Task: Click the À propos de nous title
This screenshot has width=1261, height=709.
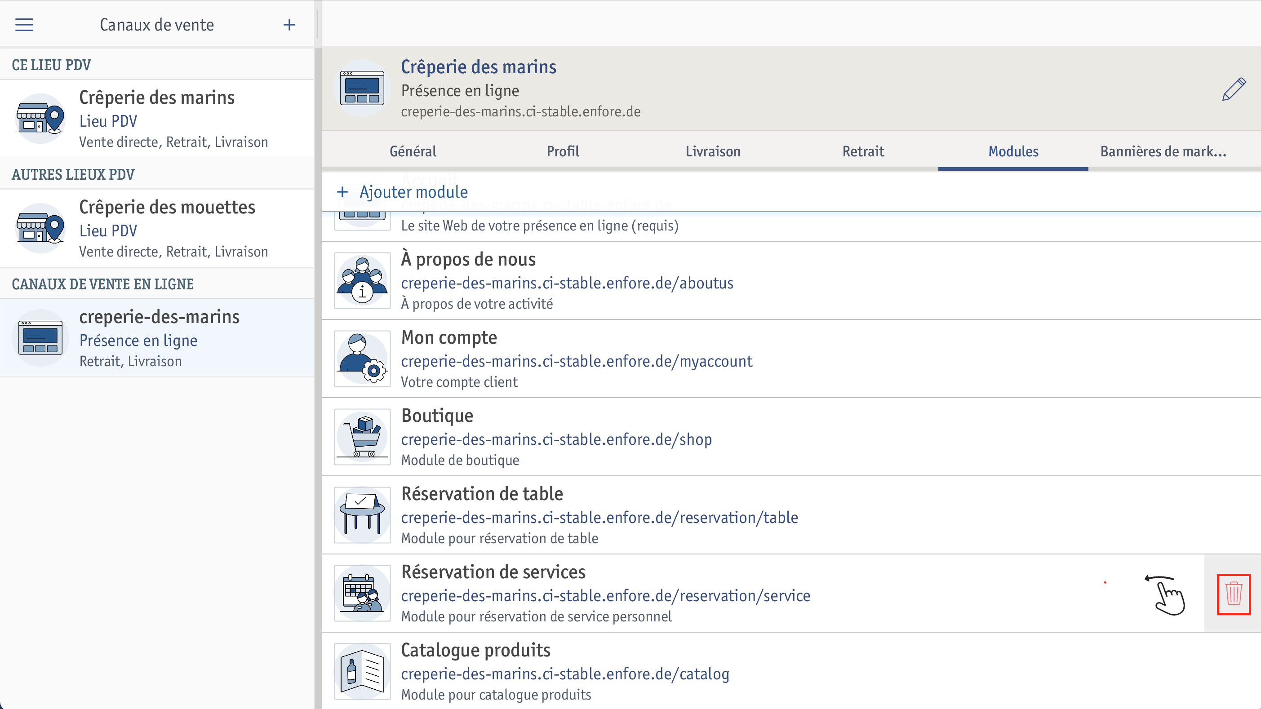Action: (x=468, y=259)
